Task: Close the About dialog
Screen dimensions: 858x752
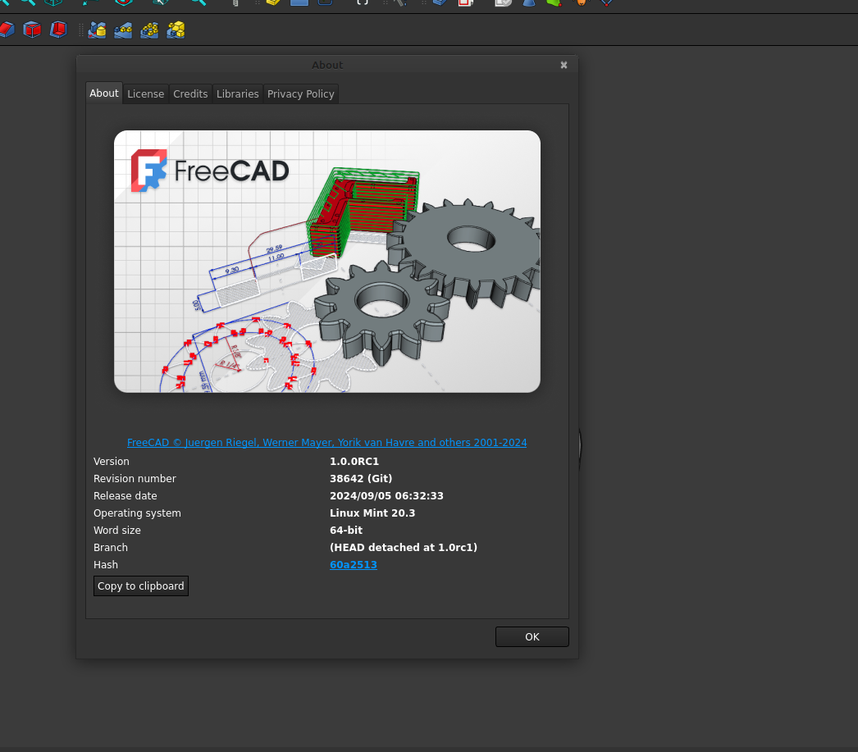Action: [564, 65]
